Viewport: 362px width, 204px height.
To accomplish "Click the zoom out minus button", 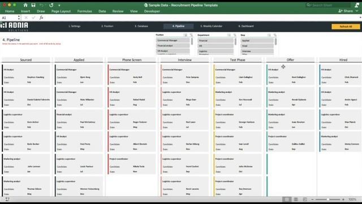I will pyautogui.click(x=312, y=199).
